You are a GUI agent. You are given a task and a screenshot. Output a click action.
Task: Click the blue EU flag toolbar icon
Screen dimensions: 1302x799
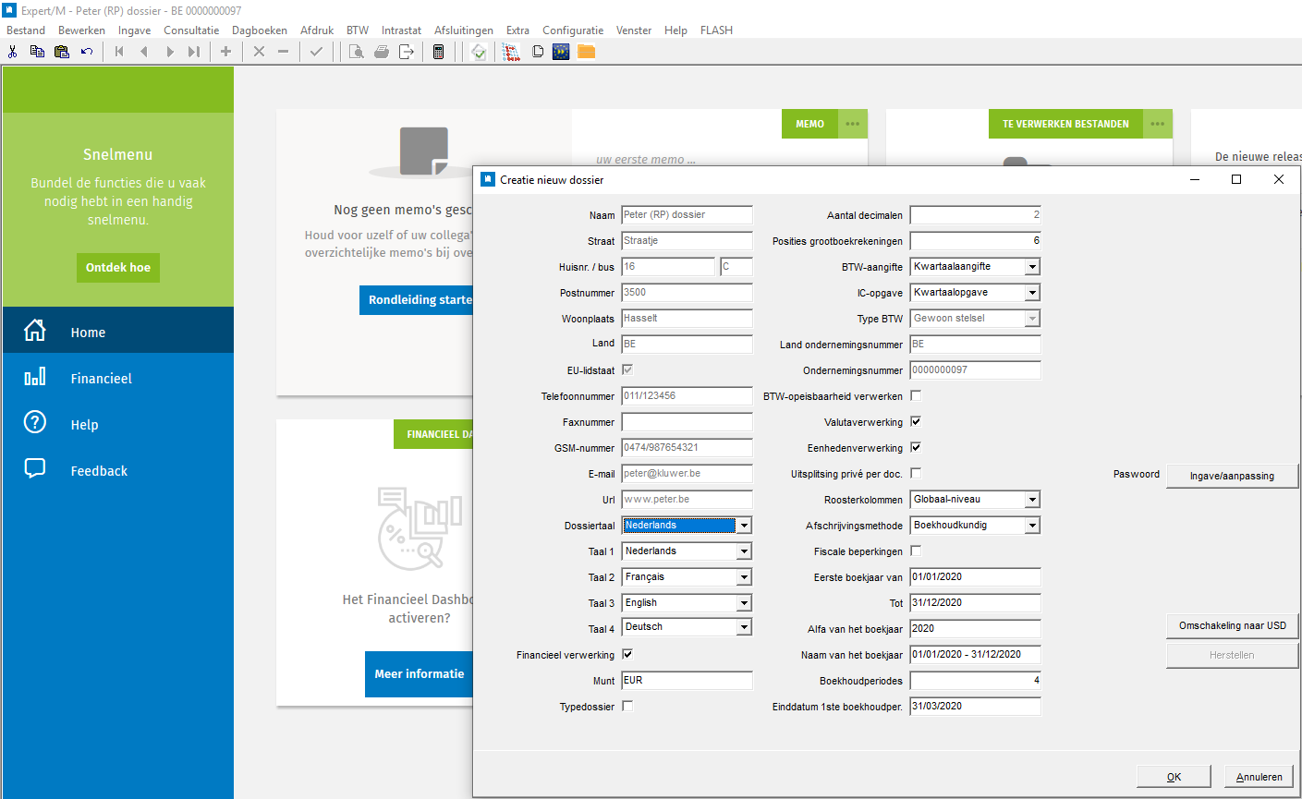point(561,52)
